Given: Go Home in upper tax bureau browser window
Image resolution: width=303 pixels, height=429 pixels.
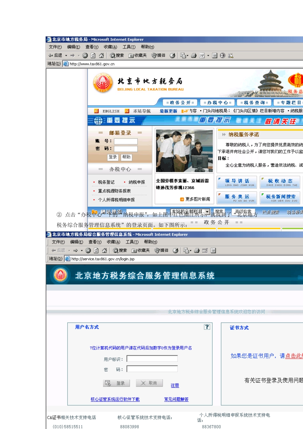Looking at the screenshot, I should point(101,56).
